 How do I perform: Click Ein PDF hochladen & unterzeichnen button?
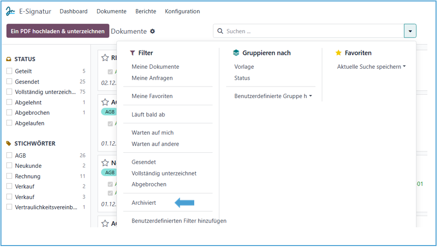58,31
